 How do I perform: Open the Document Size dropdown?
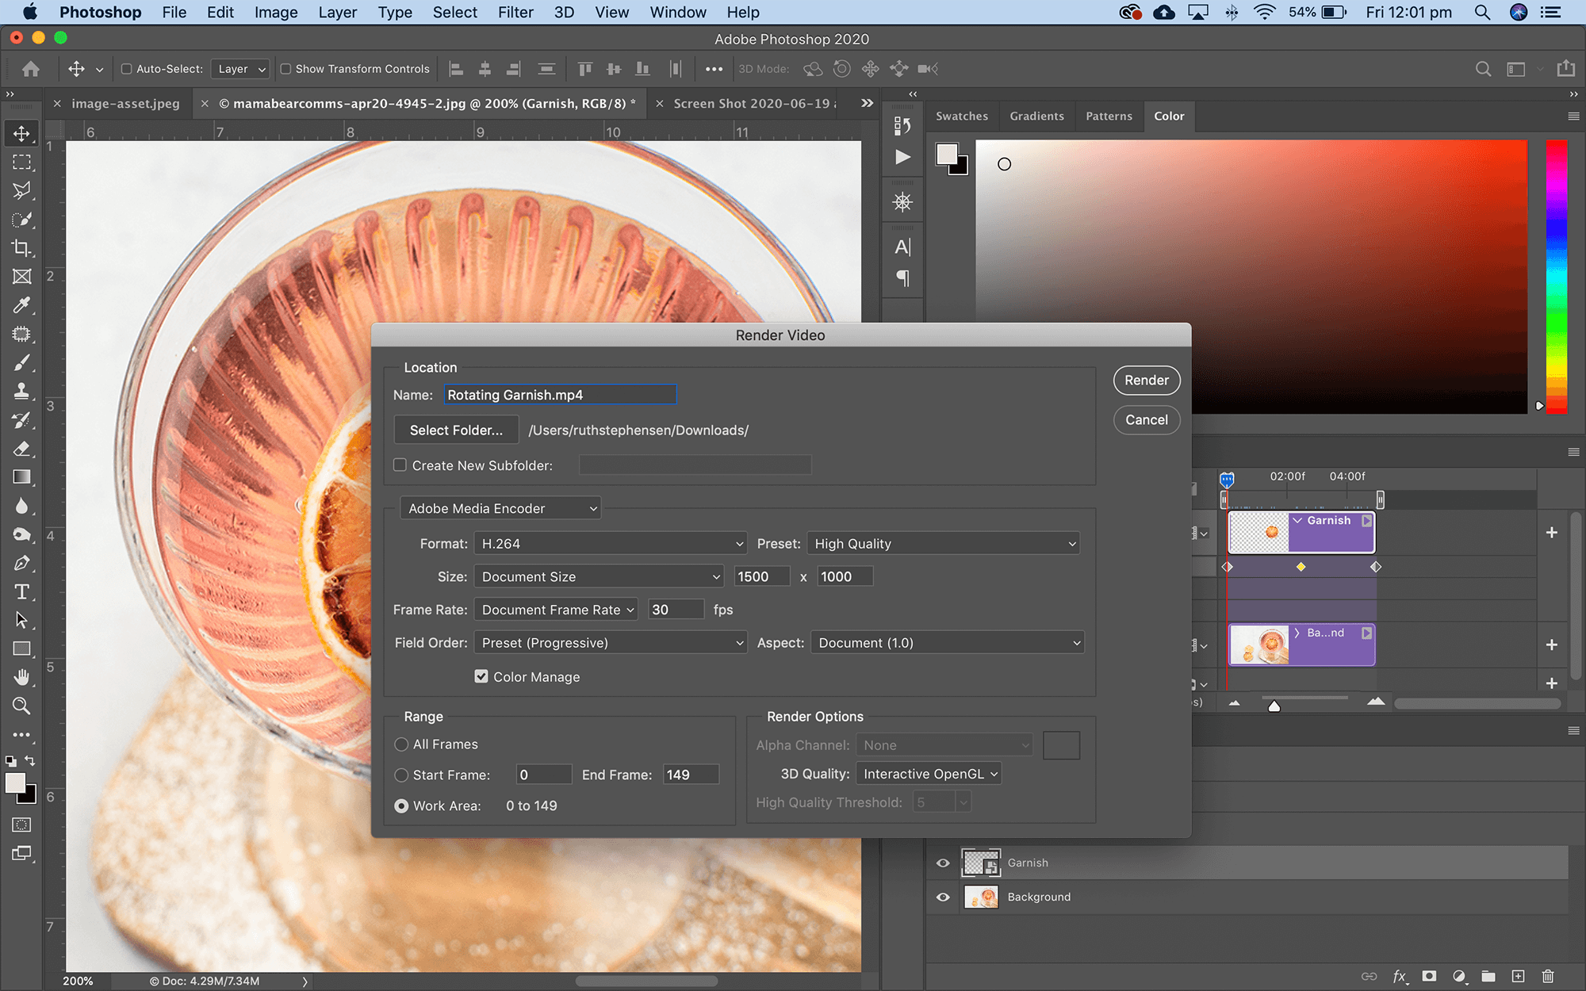599,576
